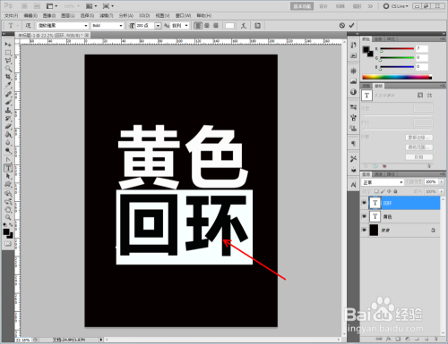Toggle visibility of background layer
This screenshot has width=448, height=344.
pyautogui.click(x=364, y=230)
